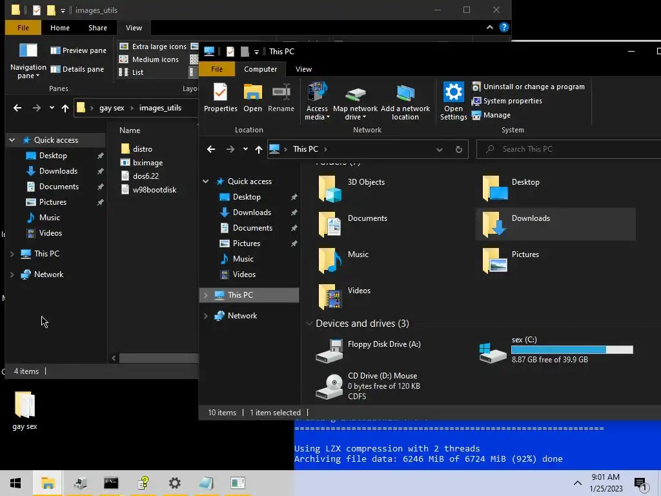The image size is (661, 496).
Task: Expand Network node in images_utils window
Action: (12, 274)
